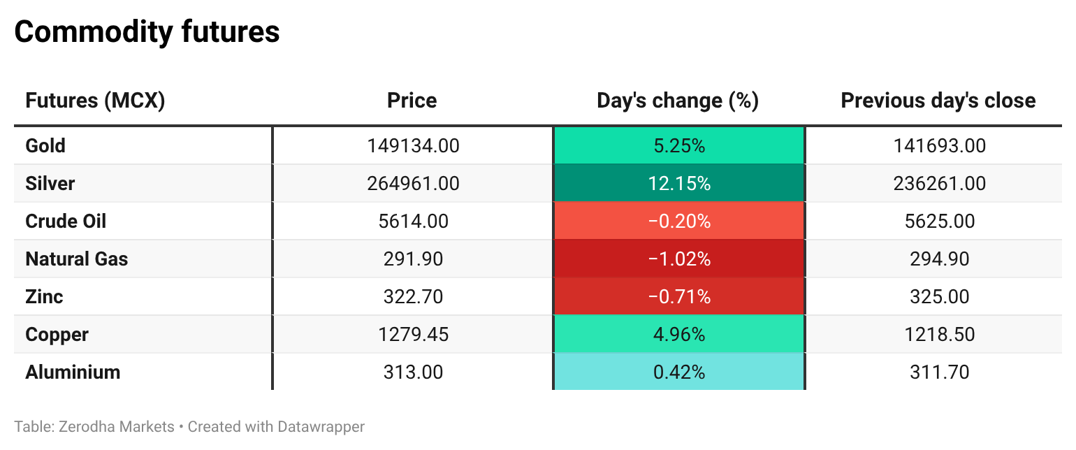Image resolution: width=1076 pixels, height=450 pixels.
Task: Click Natural Gas's -1.02% change cell
Action: tap(678, 259)
